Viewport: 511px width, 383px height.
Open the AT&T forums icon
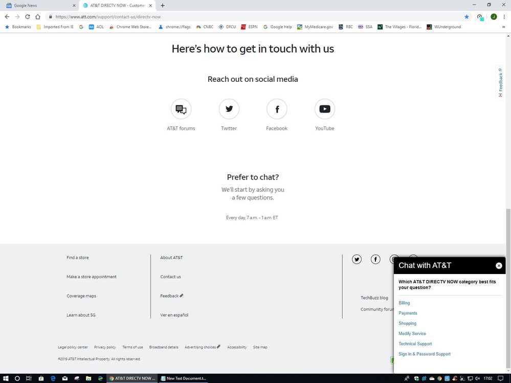click(181, 109)
